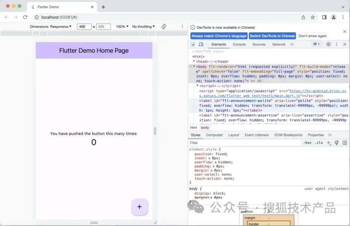Click the browser back arrow
The image size is (350, 226).
(6, 17)
